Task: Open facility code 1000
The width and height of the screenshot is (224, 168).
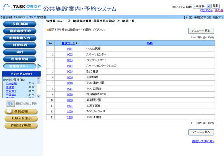Action: 70,112
